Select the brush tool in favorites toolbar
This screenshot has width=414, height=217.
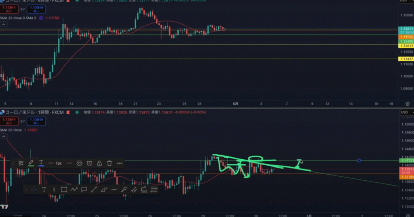[104, 189]
